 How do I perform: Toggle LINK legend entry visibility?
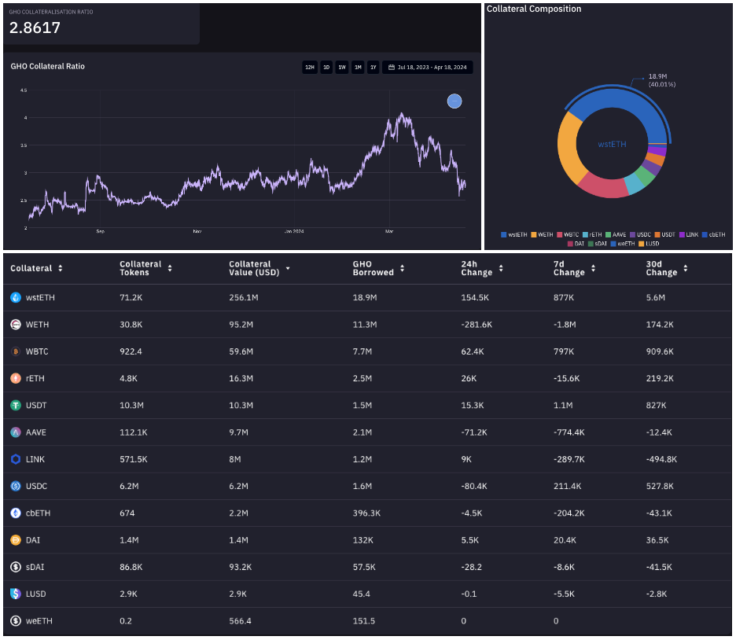pyautogui.click(x=689, y=234)
